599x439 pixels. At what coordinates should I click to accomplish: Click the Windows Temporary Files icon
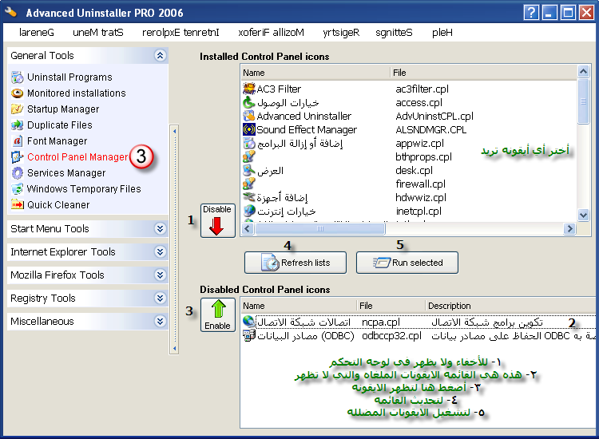(x=18, y=189)
